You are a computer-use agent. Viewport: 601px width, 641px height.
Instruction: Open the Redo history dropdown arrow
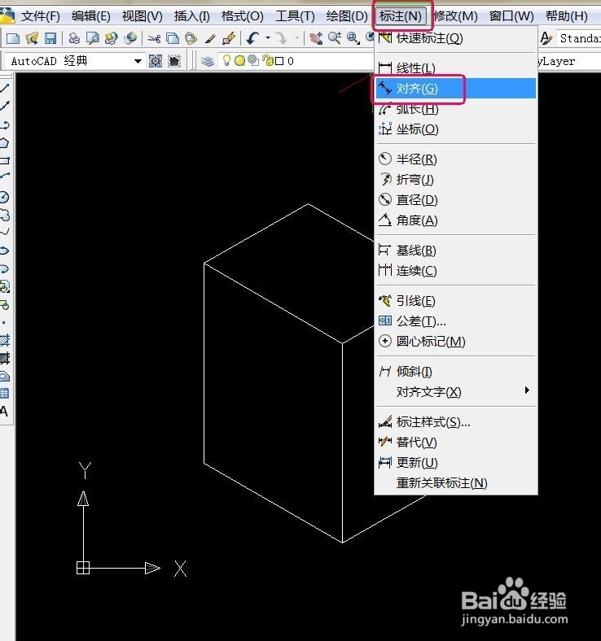click(x=297, y=38)
